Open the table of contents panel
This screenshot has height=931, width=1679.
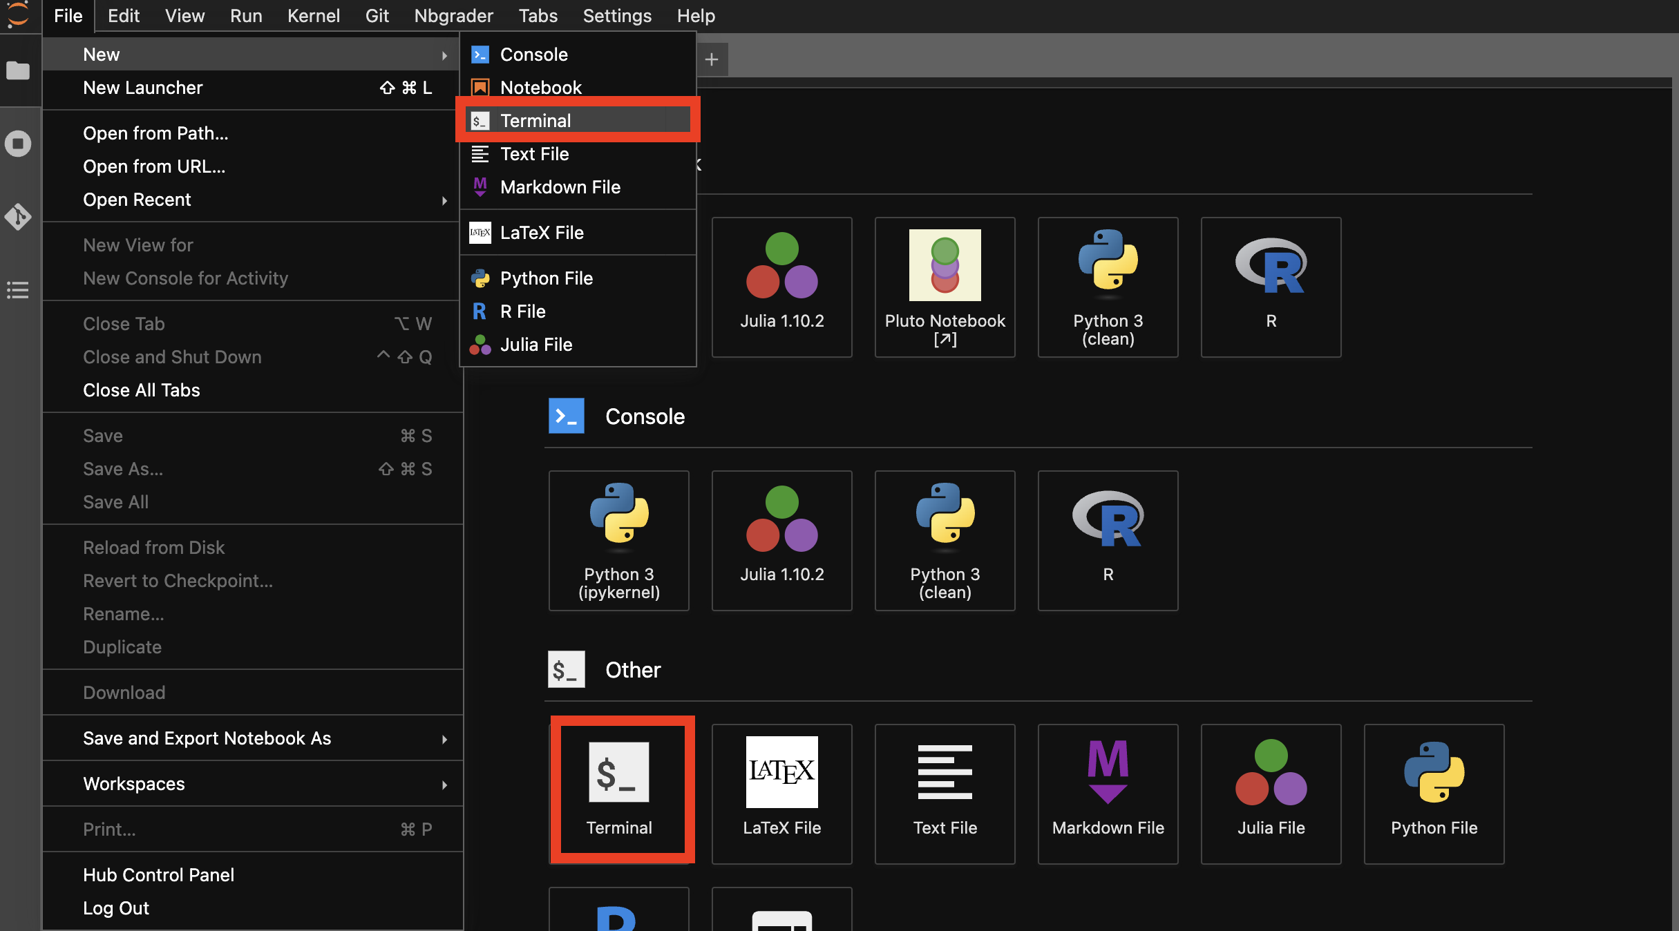pyautogui.click(x=19, y=290)
